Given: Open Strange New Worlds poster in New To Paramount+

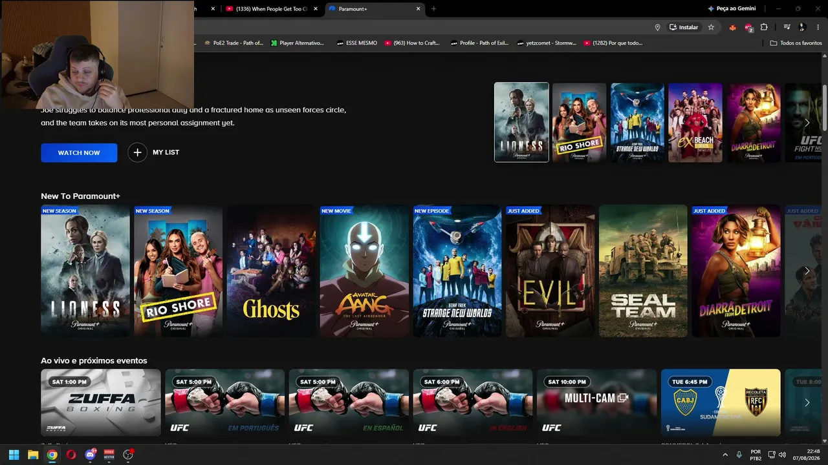Looking at the screenshot, I should coord(457,271).
